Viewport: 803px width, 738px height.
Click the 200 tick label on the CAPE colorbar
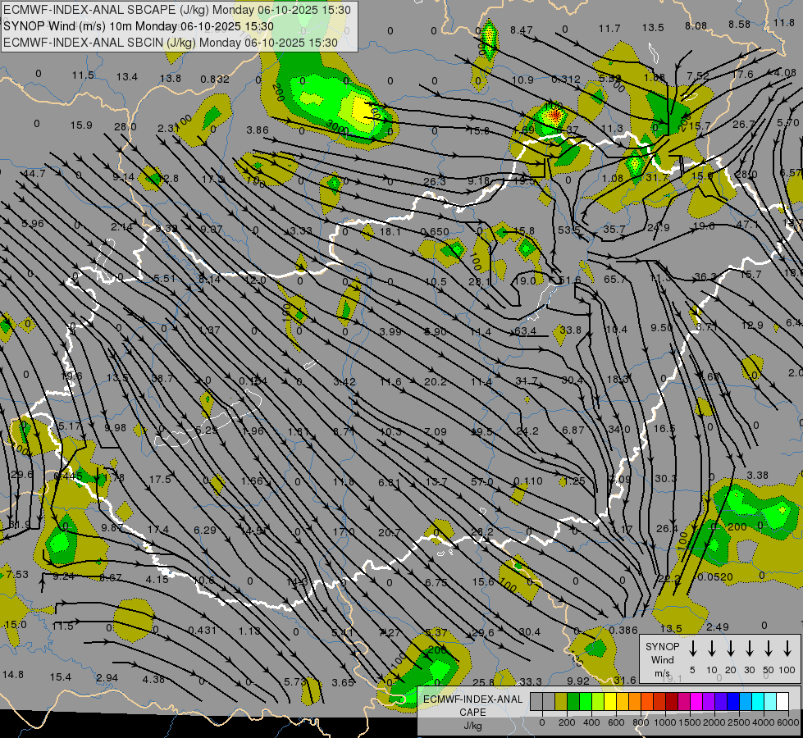(x=567, y=722)
